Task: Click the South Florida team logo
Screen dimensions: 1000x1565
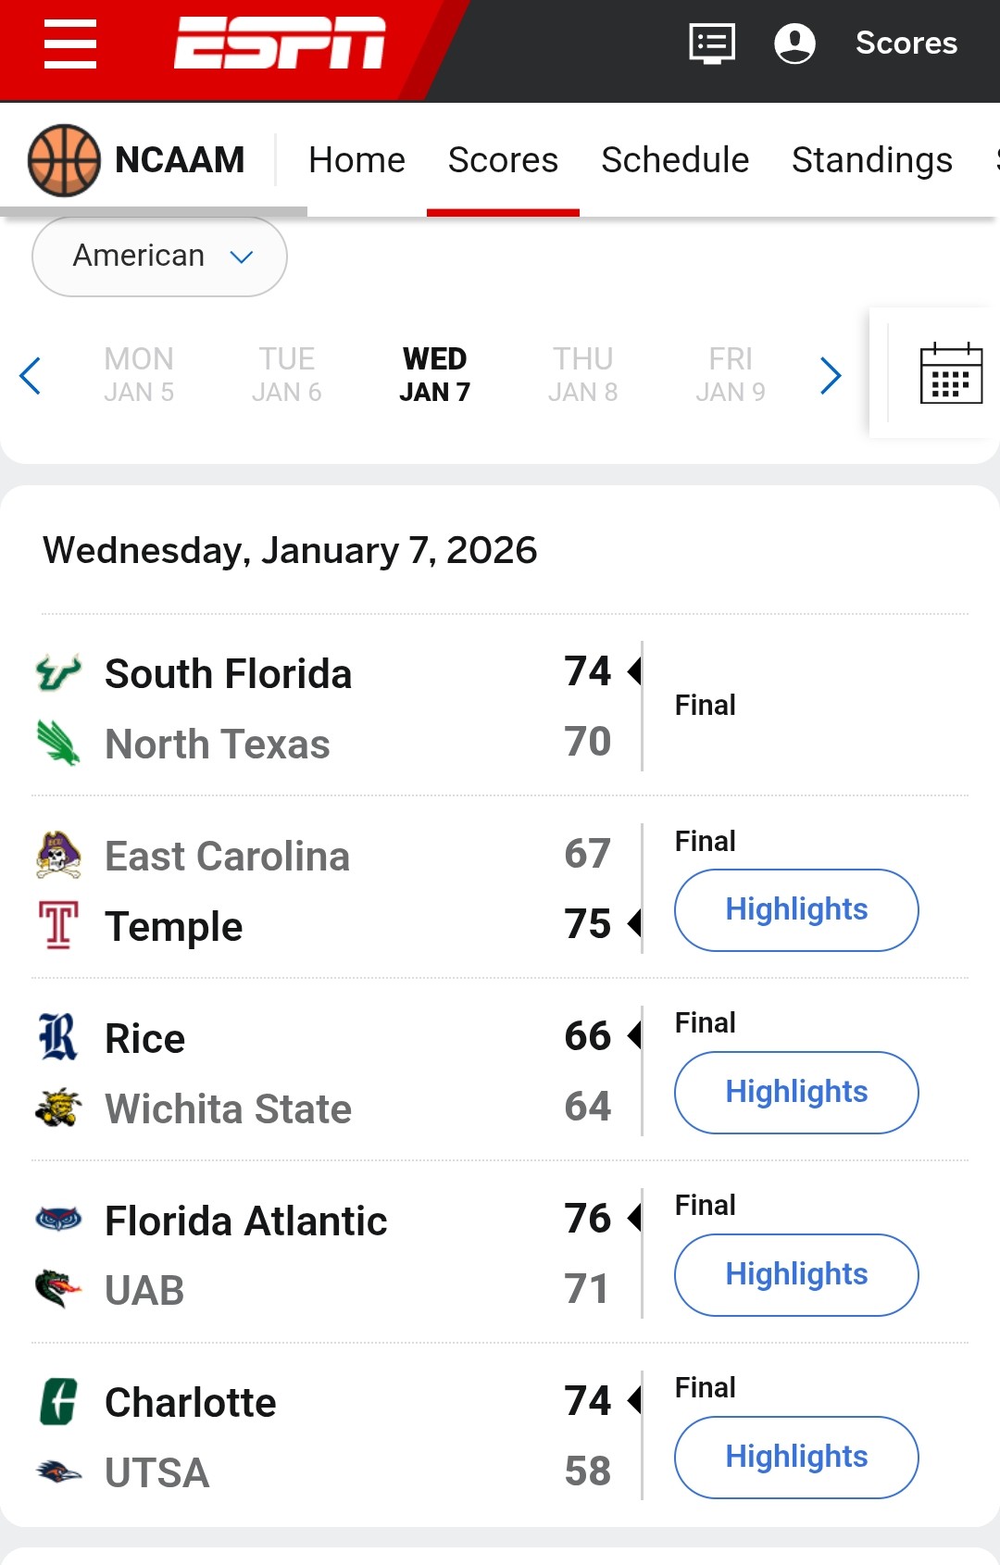Action: [x=58, y=673]
